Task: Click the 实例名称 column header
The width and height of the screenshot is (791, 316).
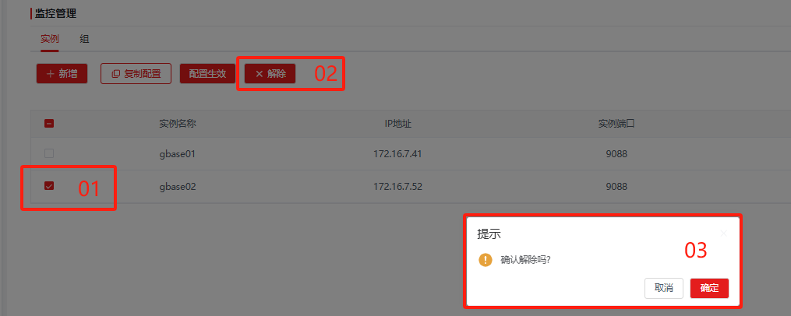Action: [x=178, y=124]
